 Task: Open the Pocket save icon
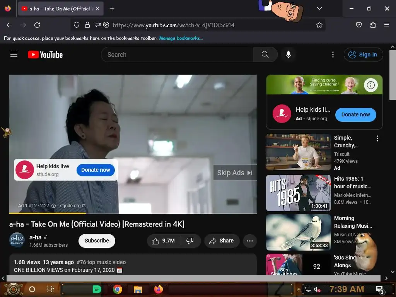[358, 25]
